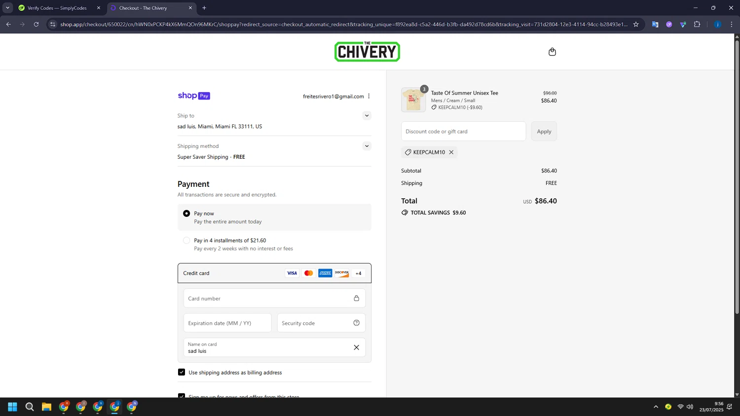This screenshot has height=416, width=740.
Task: Click the freitesrivero1@gmail.com email text
Action: click(333, 96)
